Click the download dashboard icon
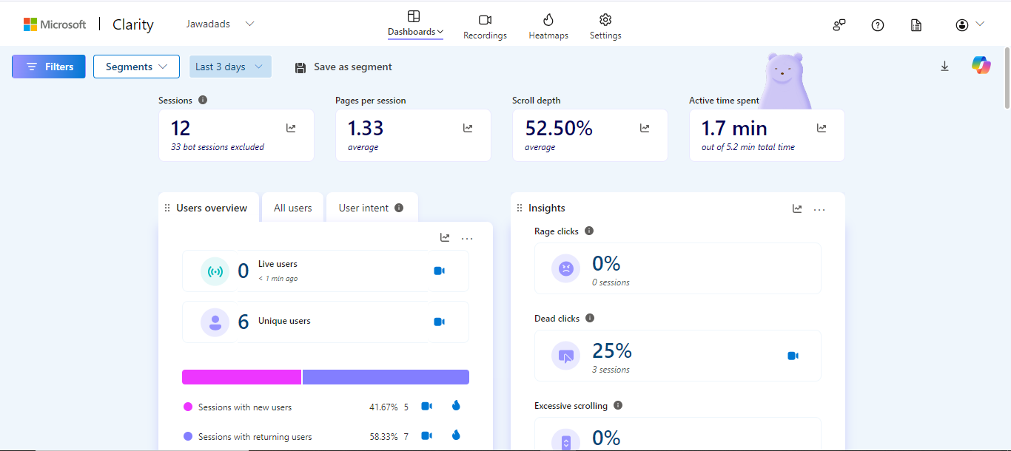 point(944,67)
